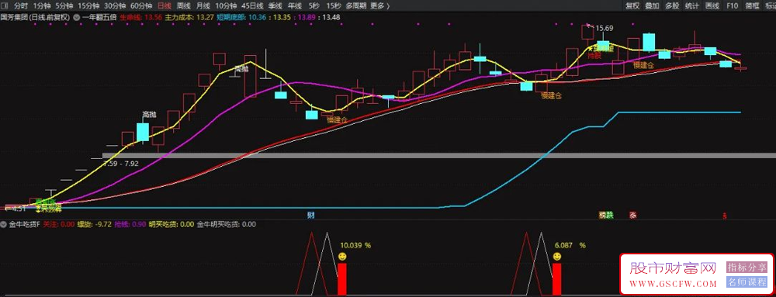Expand the 一年翻五倍 indicator dropdown arrow
This screenshot has height=297, width=776.
[77, 16]
